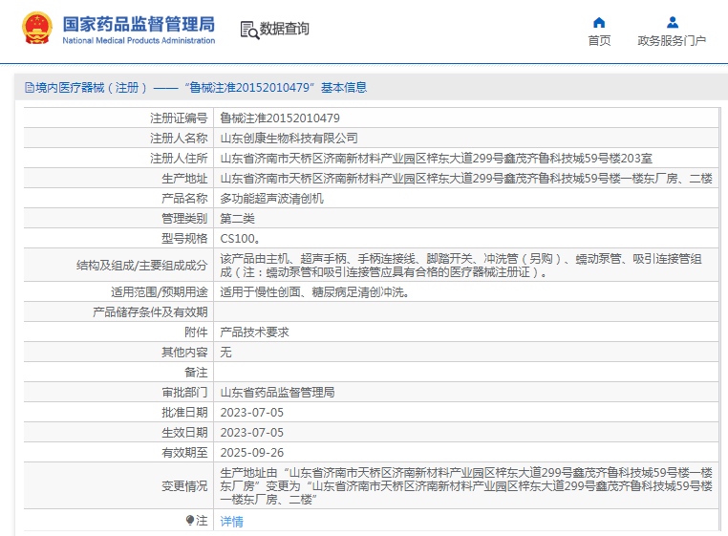Click the 首页 home icon

click(x=599, y=22)
